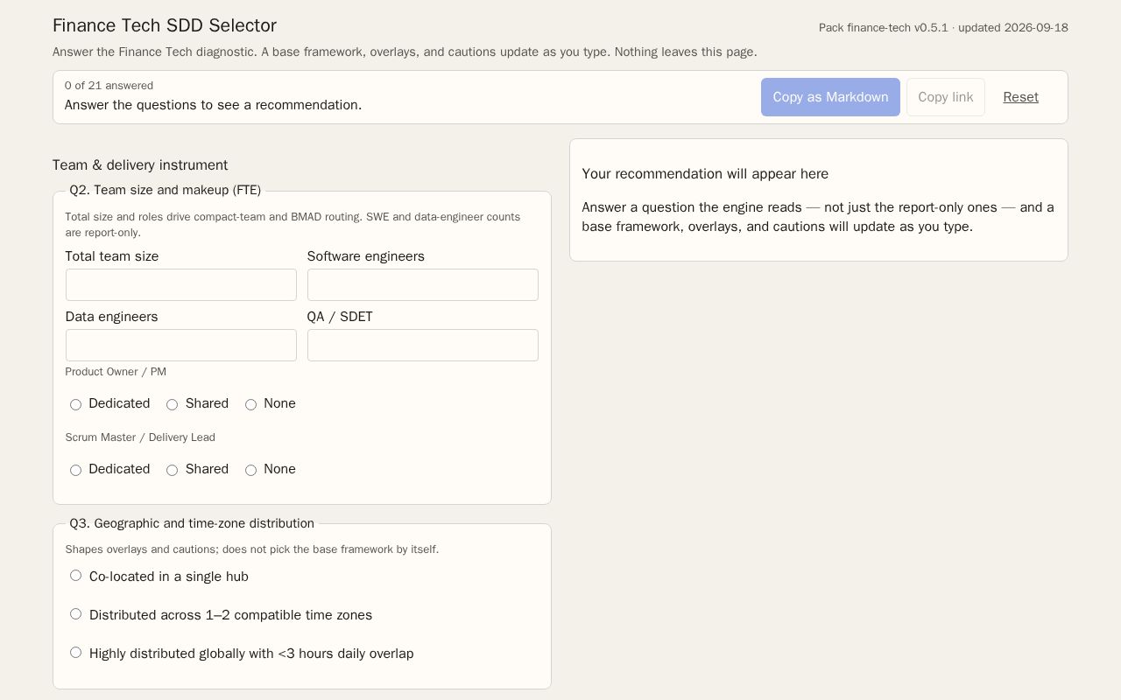Viewport: 1121px width, 700px height.
Task: Click the pack version and updated date text
Action: [x=943, y=28]
